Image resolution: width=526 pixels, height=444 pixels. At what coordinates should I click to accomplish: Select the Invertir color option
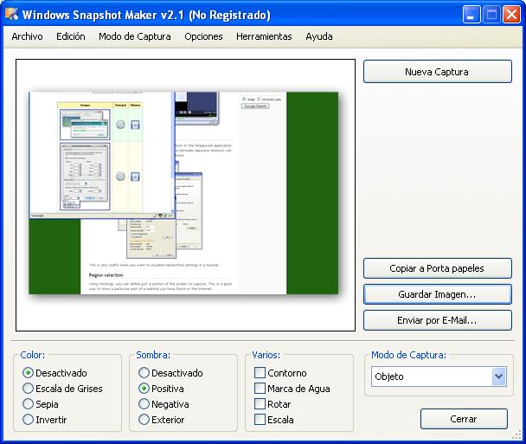pos(28,420)
